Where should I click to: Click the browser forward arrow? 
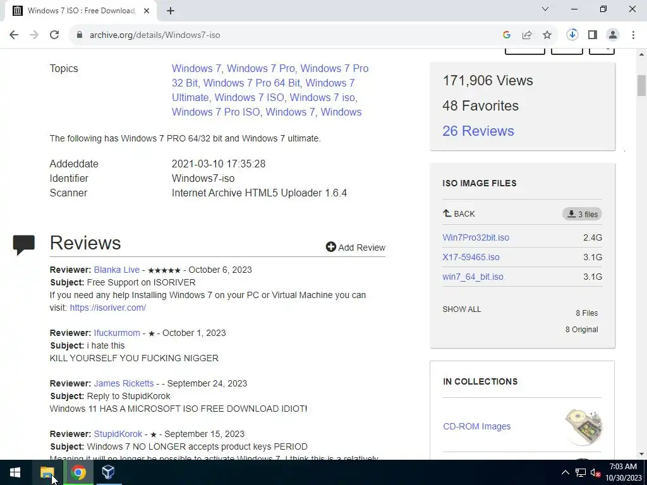pos(34,35)
